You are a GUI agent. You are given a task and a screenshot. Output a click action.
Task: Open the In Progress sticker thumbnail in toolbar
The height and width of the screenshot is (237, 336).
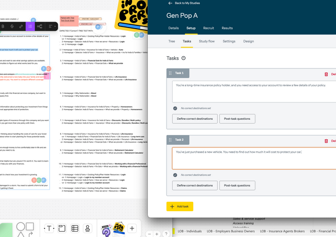pos(119,229)
